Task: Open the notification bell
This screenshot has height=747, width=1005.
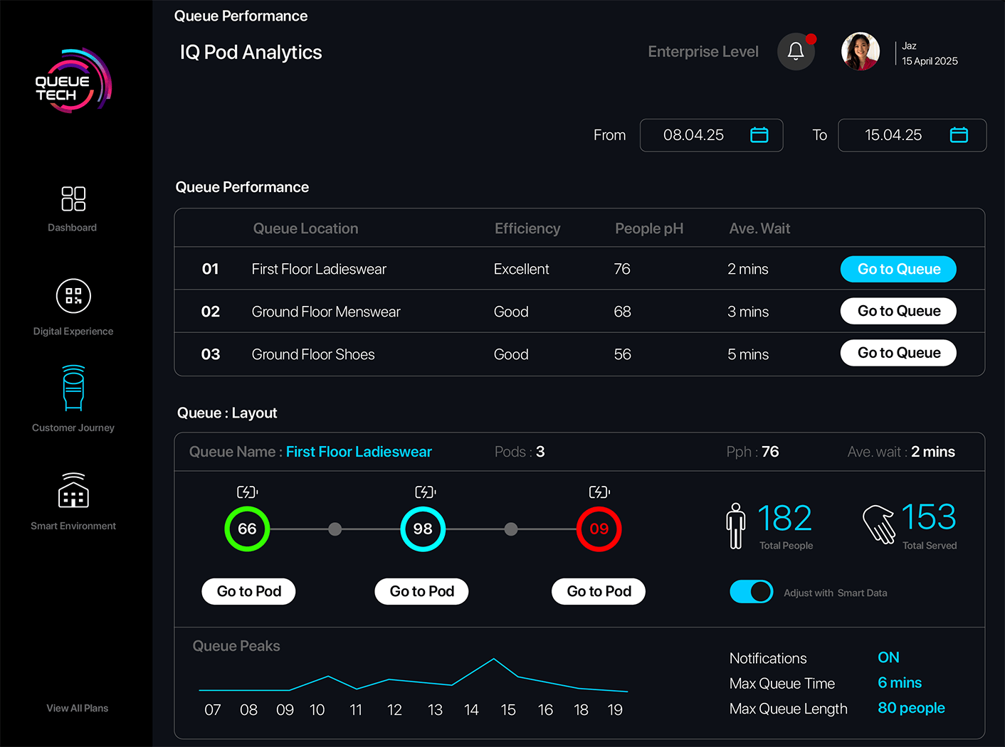Action: [796, 51]
